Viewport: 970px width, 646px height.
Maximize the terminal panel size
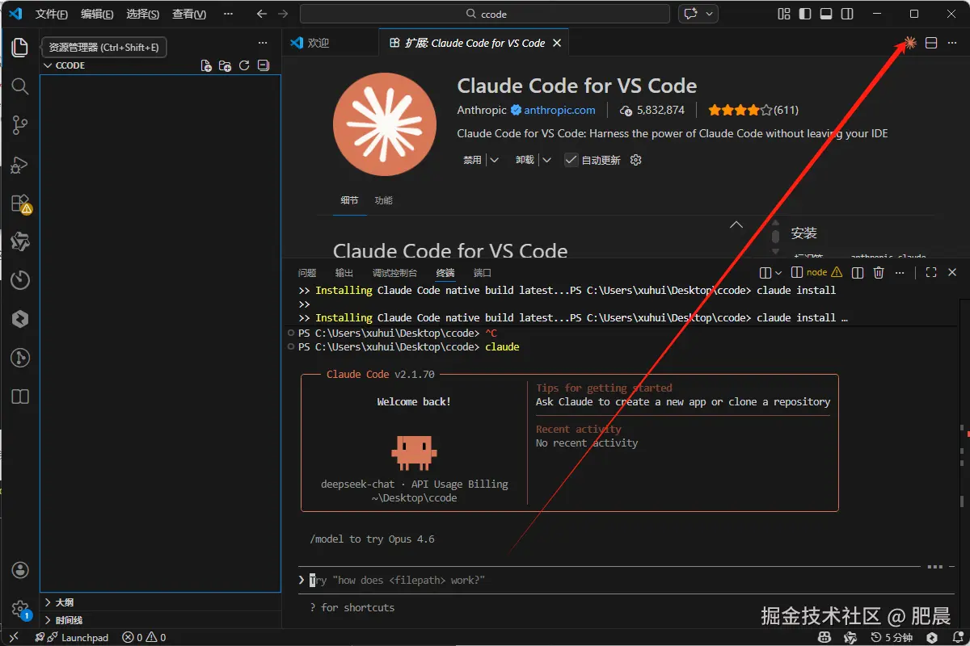tap(931, 273)
